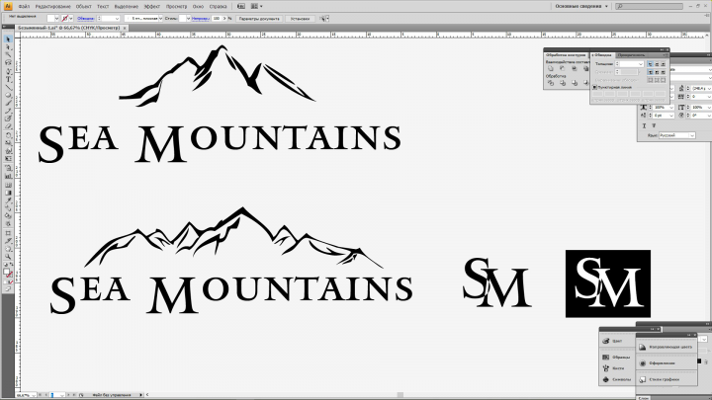Enable the dashed line checkbox in Stroke panel

pos(594,87)
